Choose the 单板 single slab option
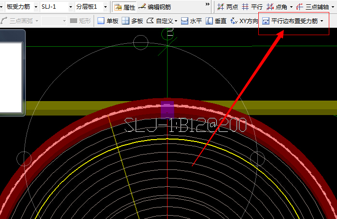 click(108, 21)
